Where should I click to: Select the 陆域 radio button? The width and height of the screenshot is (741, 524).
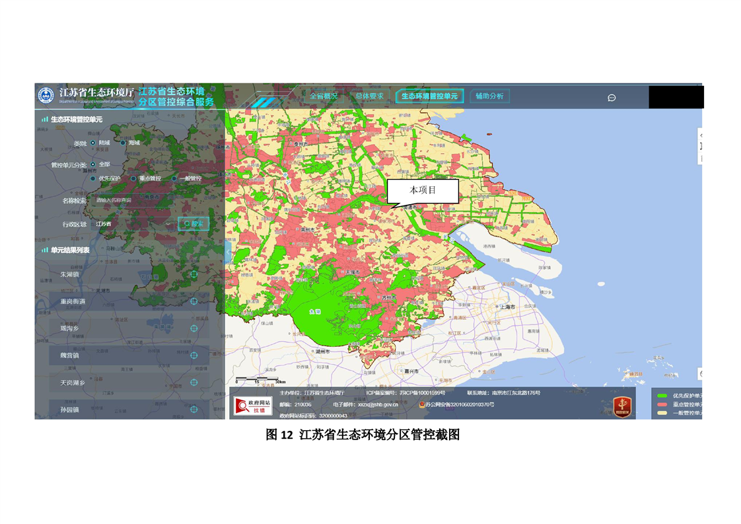coord(93,143)
